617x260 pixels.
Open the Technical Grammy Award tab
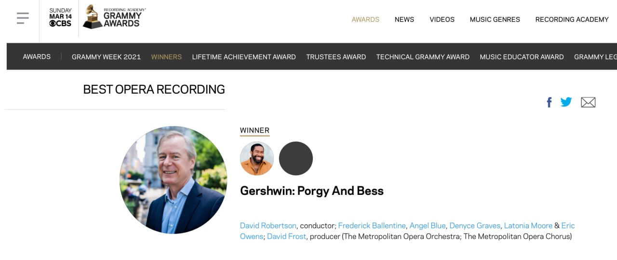click(423, 57)
